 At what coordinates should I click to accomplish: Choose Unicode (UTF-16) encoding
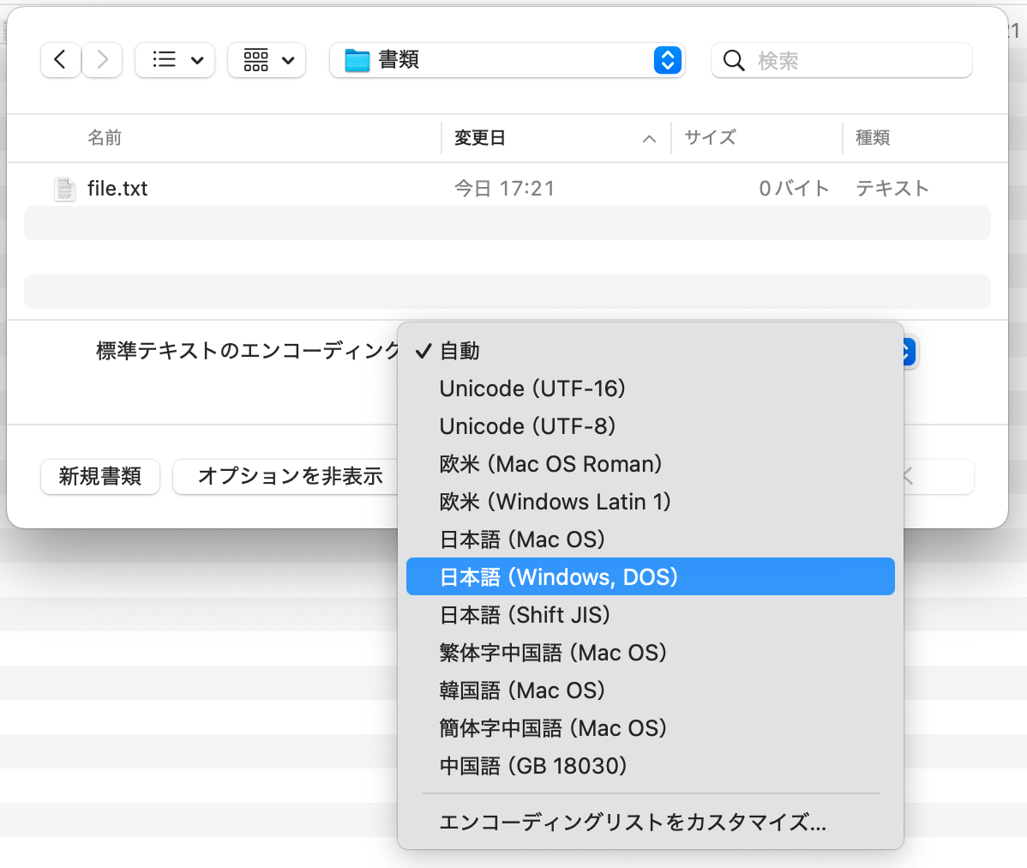(532, 389)
